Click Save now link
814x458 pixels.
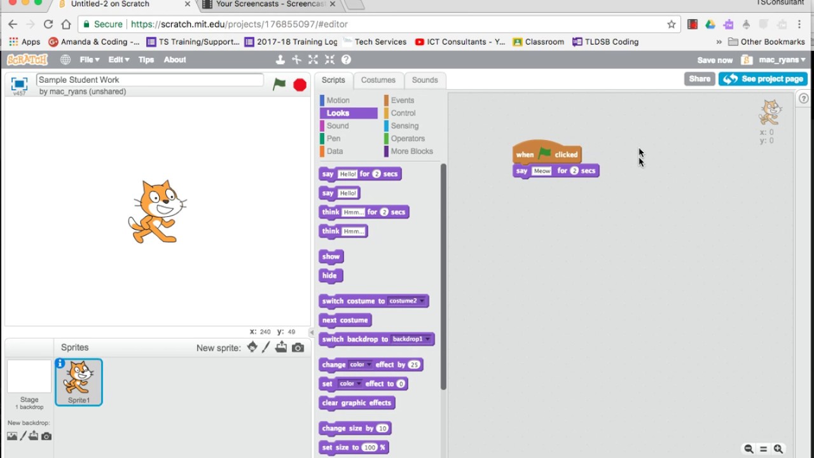click(715, 60)
